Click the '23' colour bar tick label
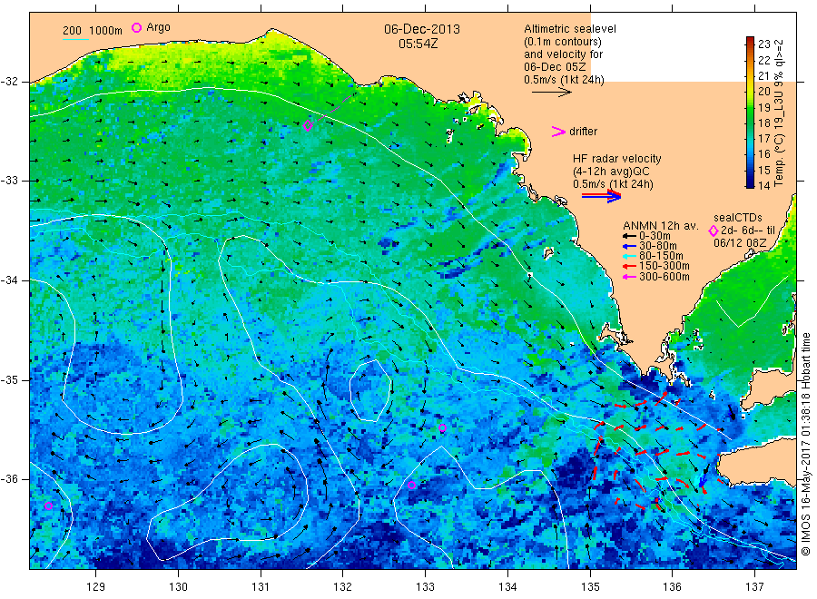 pyautogui.click(x=763, y=44)
